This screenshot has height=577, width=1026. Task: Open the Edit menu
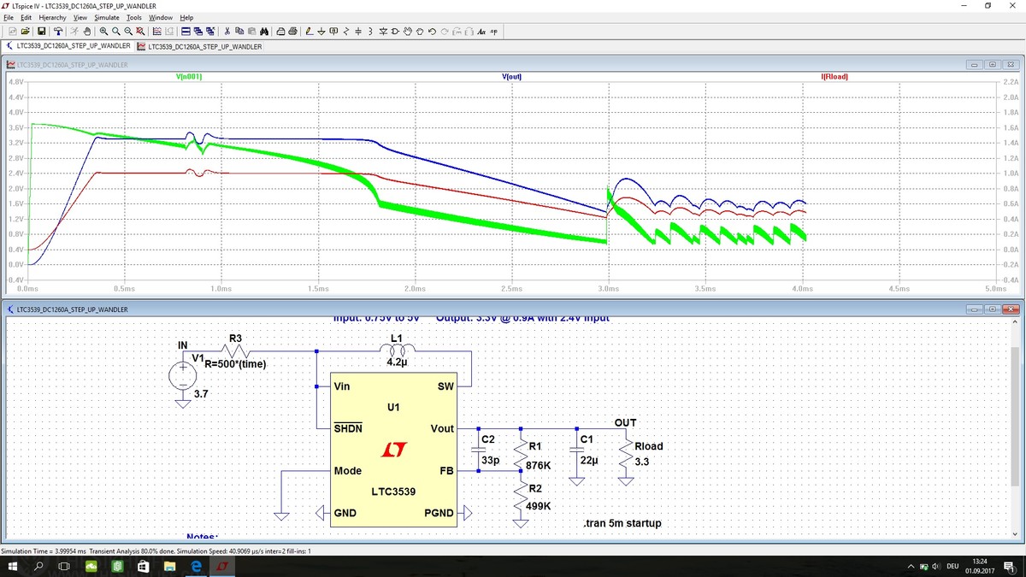point(26,17)
